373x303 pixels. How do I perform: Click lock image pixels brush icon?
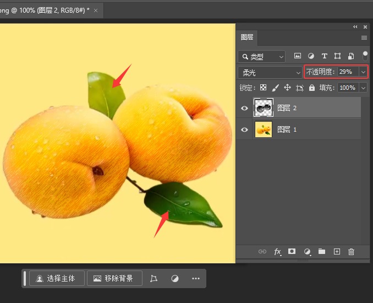275,88
